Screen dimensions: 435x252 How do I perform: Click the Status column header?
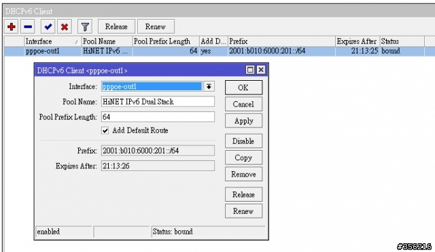(x=402, y=41)
